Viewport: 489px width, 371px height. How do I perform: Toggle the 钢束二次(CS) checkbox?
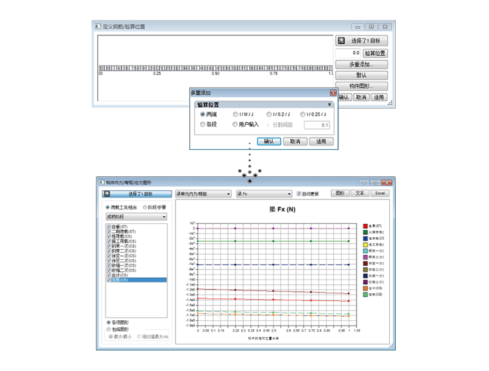tap(109, 251)
